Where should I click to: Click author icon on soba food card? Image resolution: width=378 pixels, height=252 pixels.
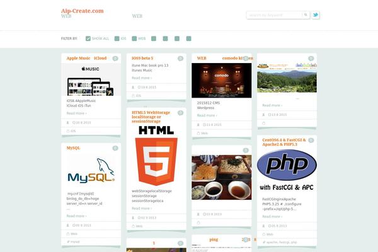[198, 214]
